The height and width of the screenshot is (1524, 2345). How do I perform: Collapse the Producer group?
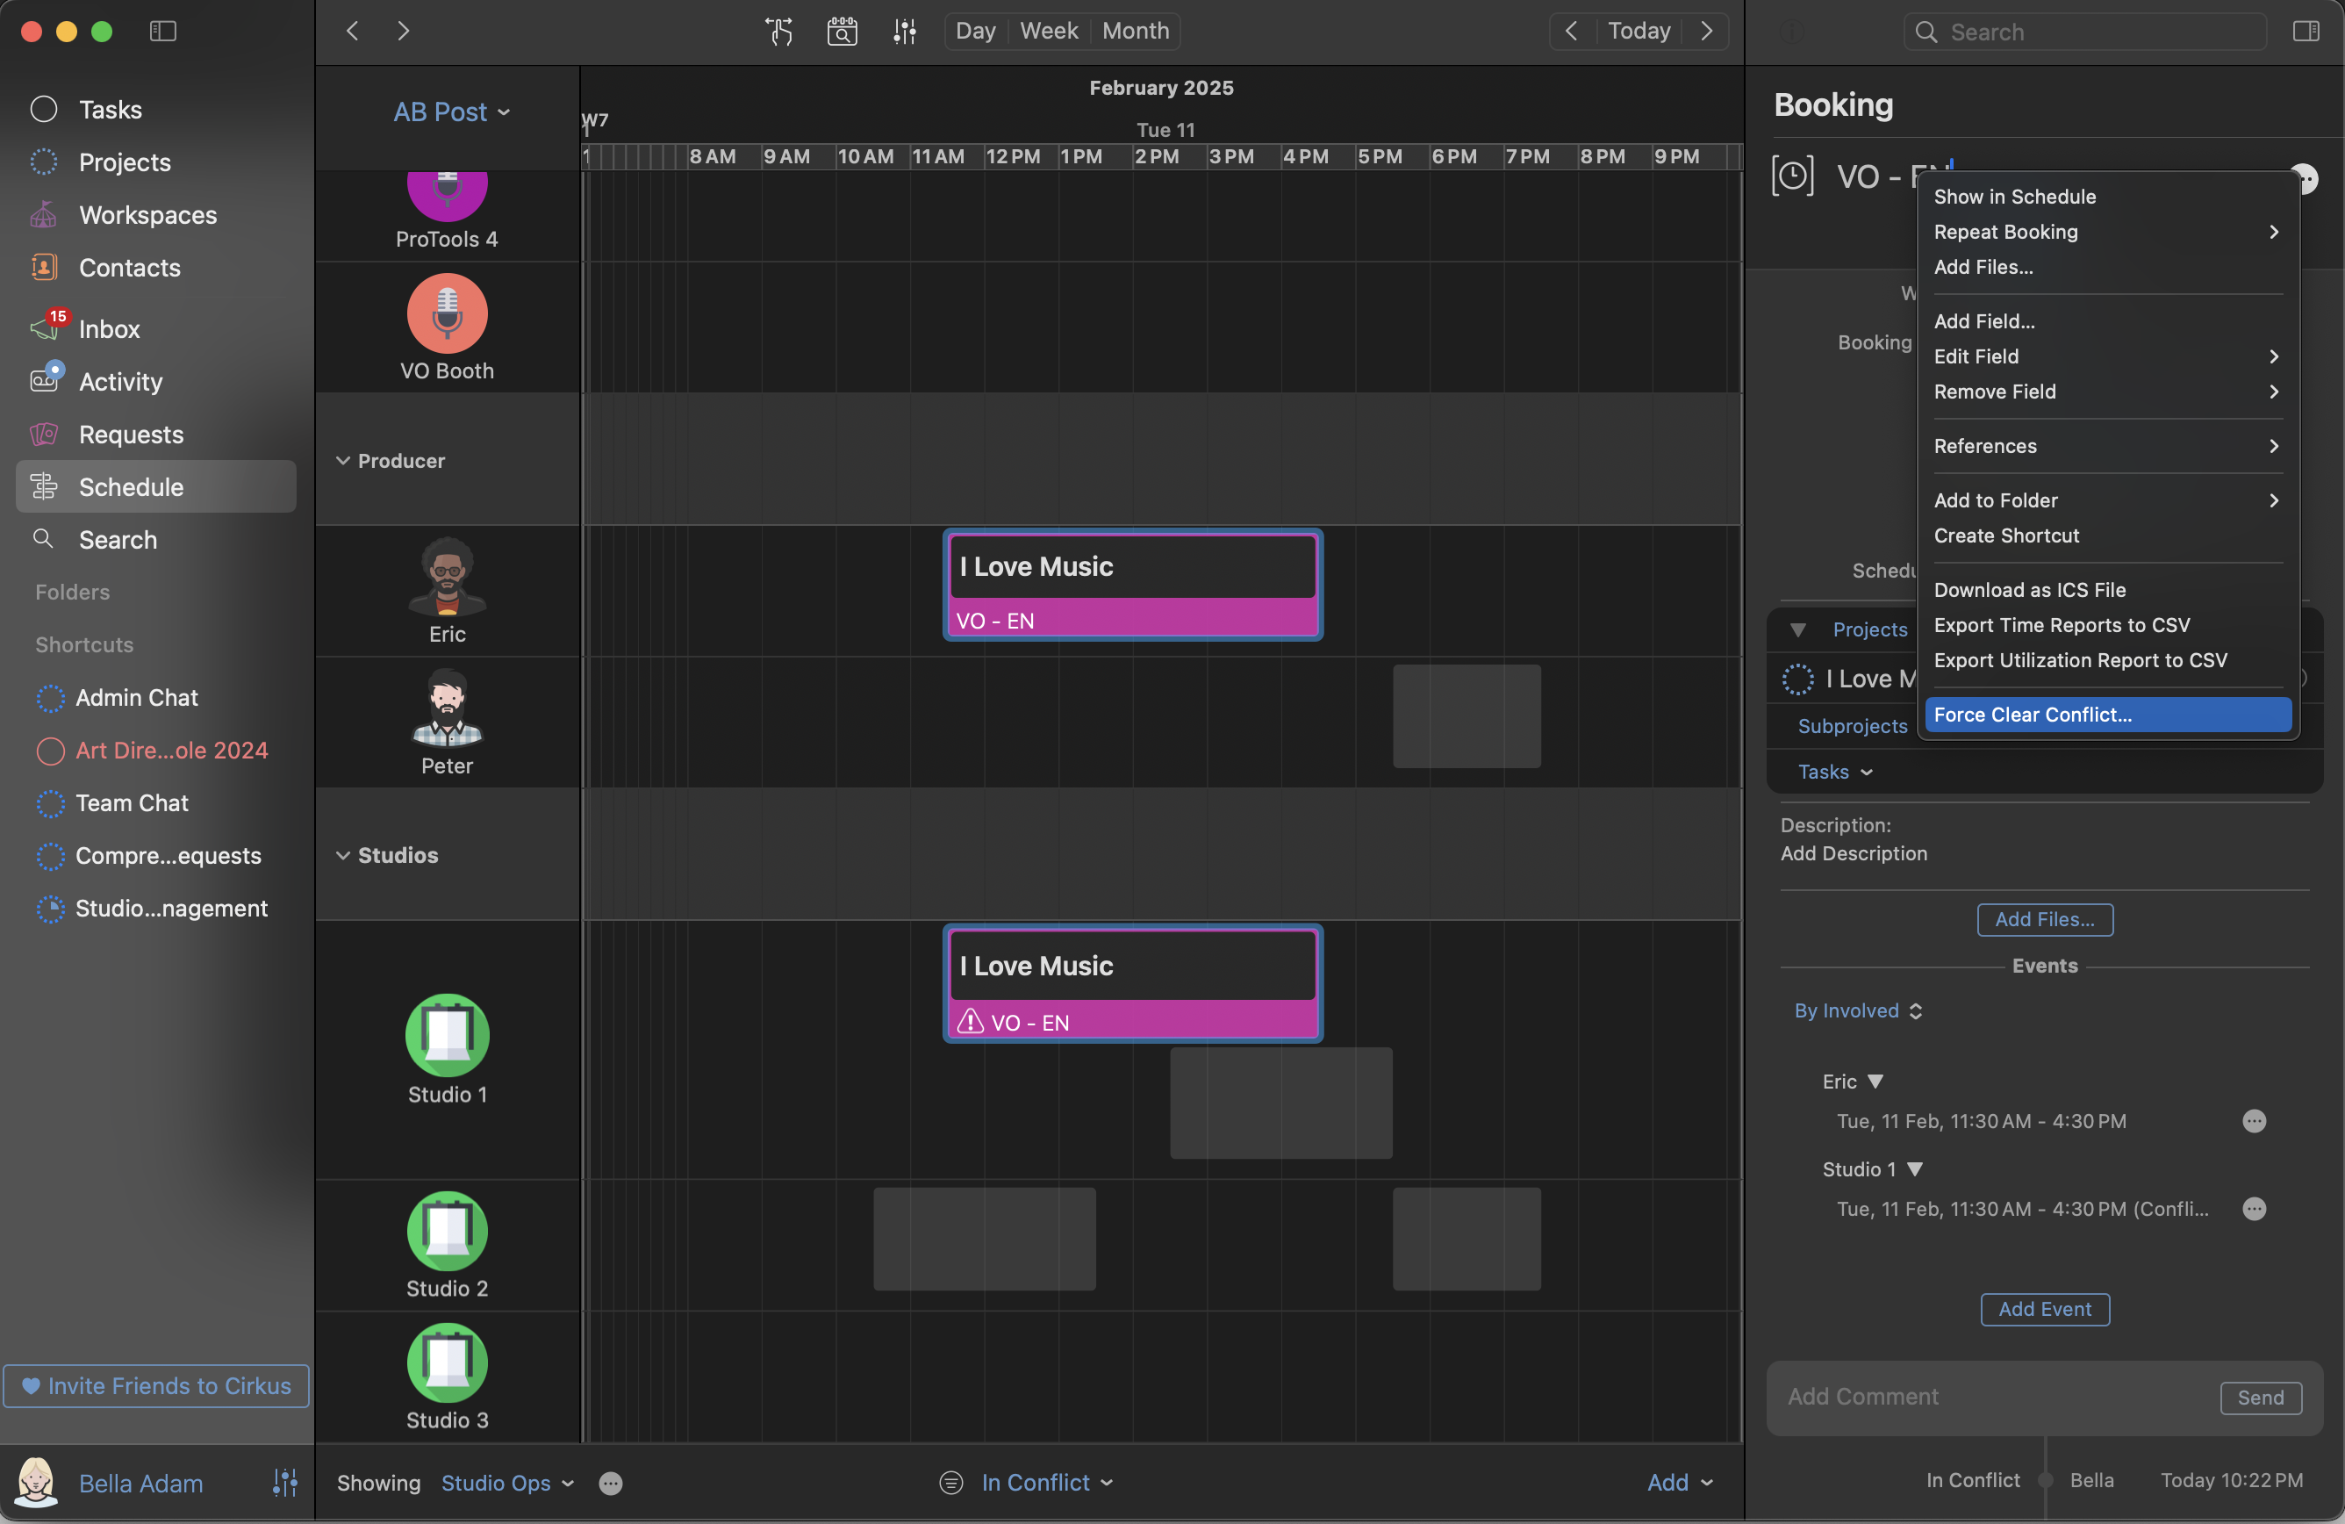(343, 460)
